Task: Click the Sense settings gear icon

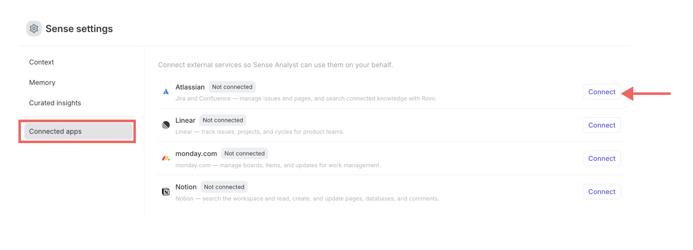Action: 34,29
